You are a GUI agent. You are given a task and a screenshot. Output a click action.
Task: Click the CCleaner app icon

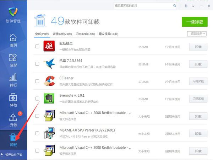click(x=49, y=81)
